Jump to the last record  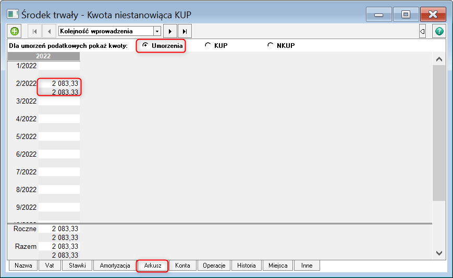point(185,31)
